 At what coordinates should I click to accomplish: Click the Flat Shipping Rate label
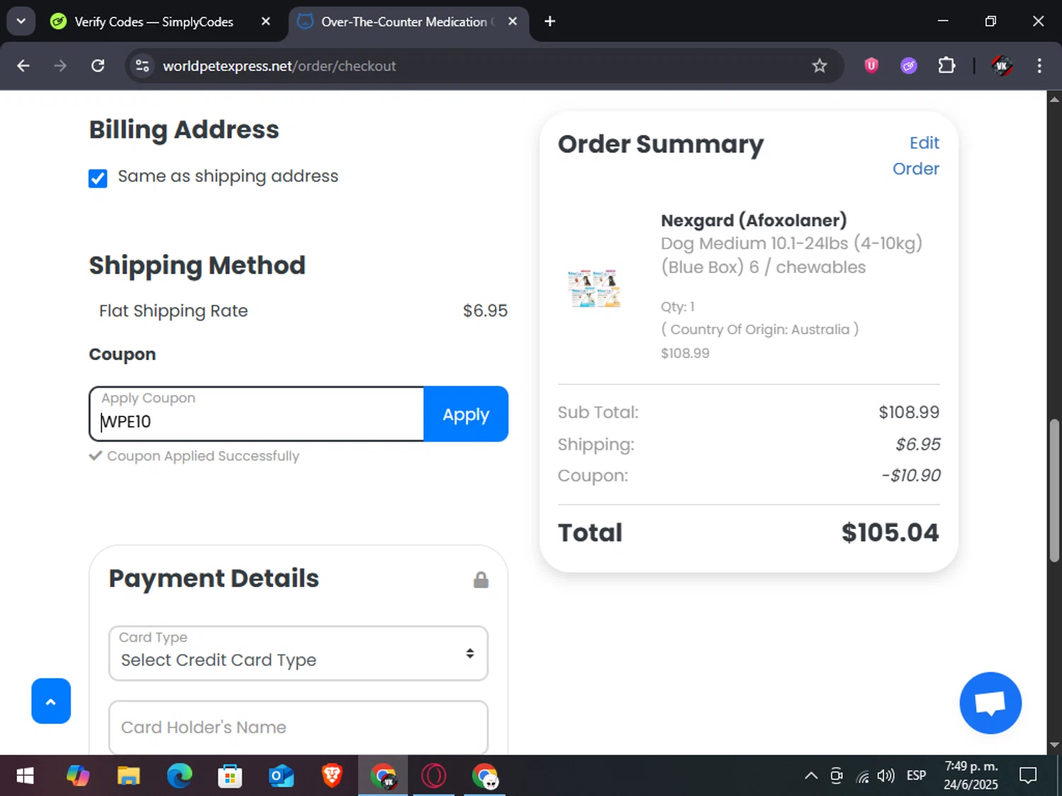(x=173, y=311)
